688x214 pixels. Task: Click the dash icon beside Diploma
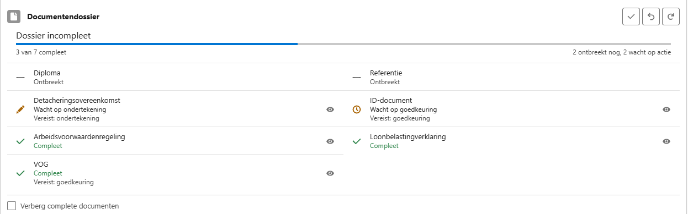[x=20, y=78]
